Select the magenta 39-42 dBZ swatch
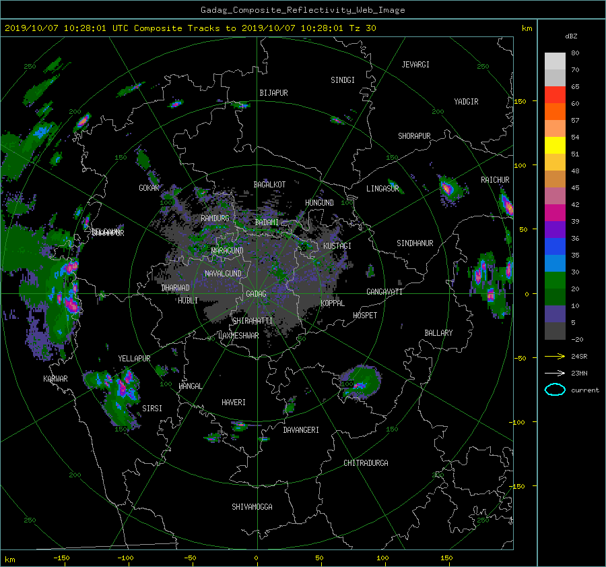Screen dimensions: 606x567 555,212
